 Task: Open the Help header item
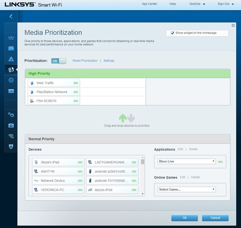click(x=173, y=4)
